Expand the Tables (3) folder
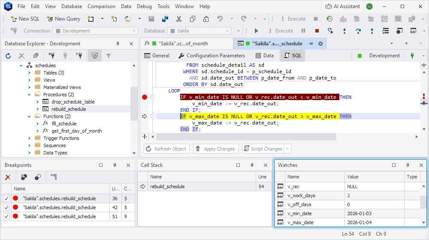Viewport: 429px width, 240px height. pos(29,73)
